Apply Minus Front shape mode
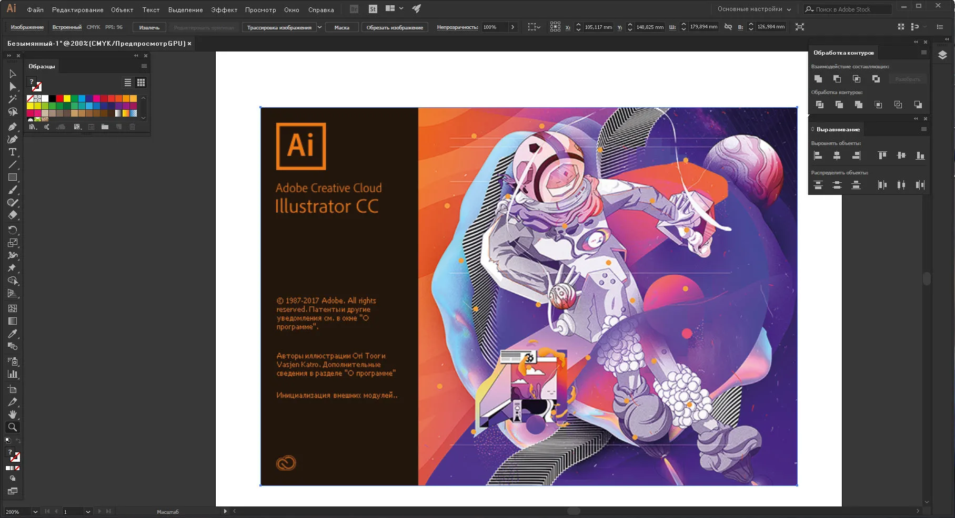 pyautogui.click(x=837, y=79)
